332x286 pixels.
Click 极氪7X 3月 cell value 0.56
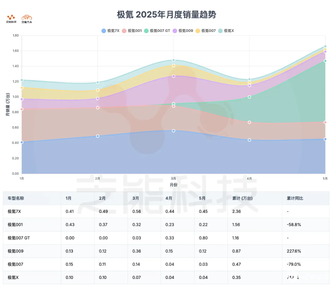pos(136,212)
